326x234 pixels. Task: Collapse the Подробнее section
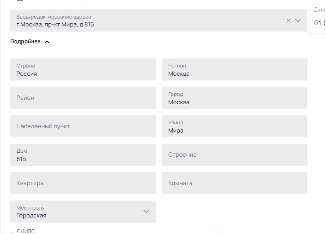[30, 42]
